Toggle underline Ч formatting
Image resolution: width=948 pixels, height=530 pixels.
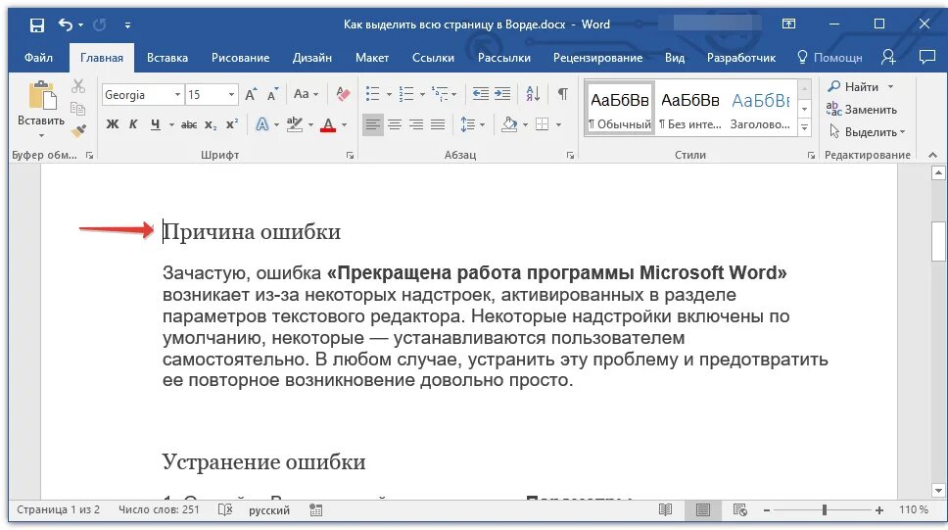156,124
